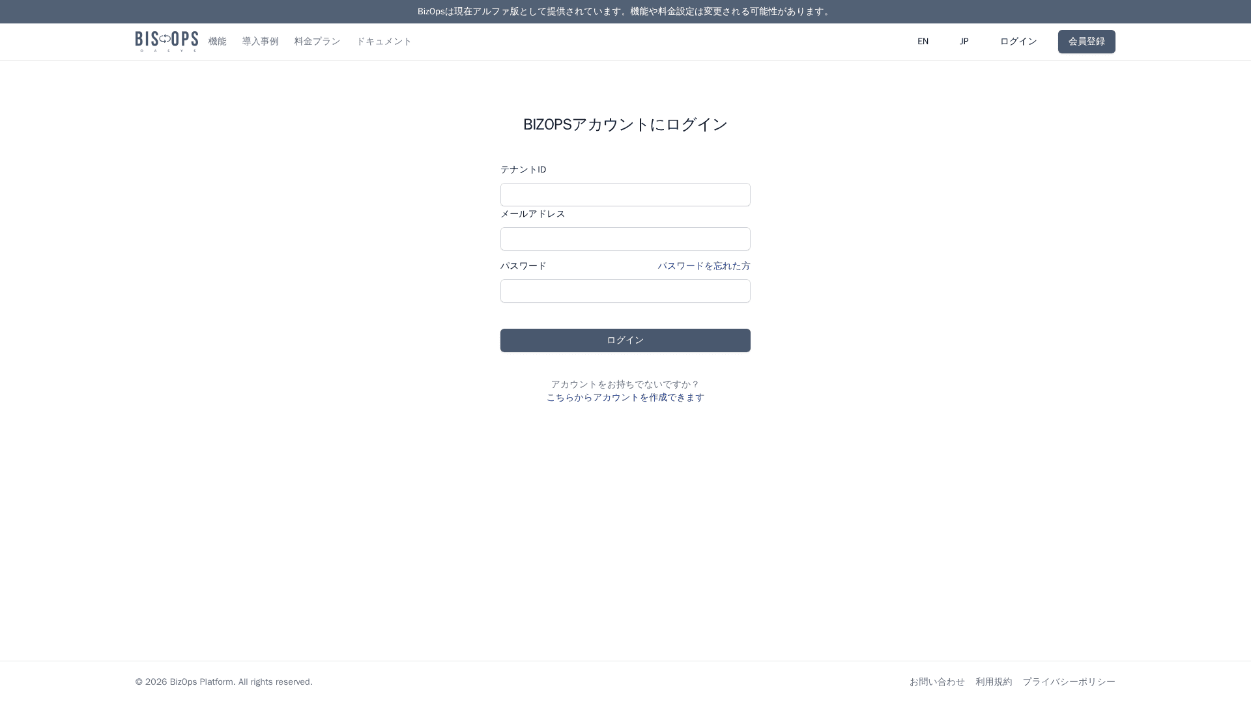Click the BIZOPSアカウントにログイン heading
Viewport: 1251px width, 703px height.
[625, 124]
